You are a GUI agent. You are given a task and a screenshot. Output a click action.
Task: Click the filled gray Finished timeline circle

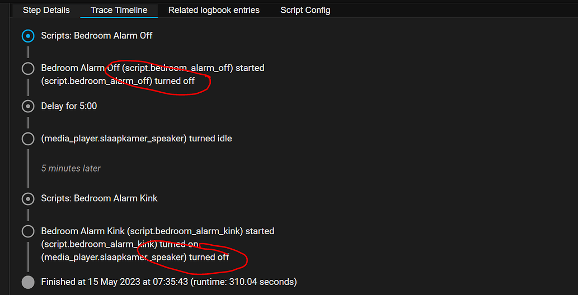[x=28, y=283]
